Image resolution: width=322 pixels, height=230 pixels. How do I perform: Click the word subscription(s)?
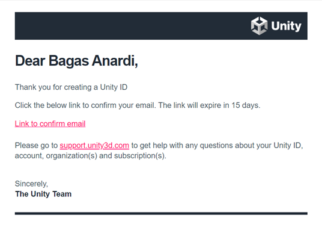140,156
